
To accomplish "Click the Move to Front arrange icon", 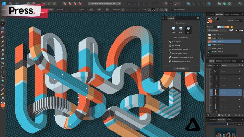I will pos(80,3).
